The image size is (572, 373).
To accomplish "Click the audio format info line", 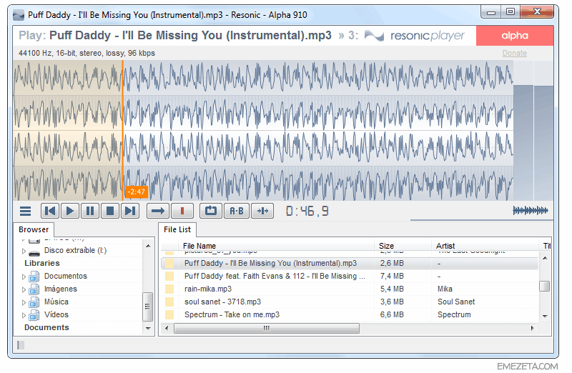I will (x=87, y=53).
